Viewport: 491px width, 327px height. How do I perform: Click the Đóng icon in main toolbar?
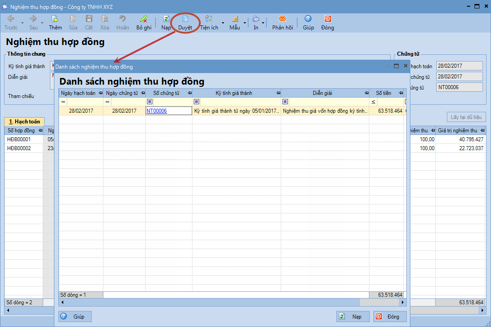click(327, 19)
